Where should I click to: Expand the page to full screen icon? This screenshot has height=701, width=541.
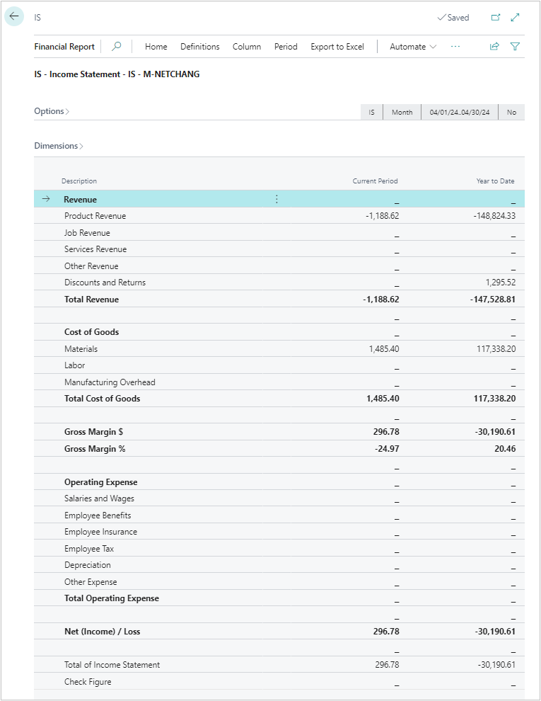(x=515, y=16)
